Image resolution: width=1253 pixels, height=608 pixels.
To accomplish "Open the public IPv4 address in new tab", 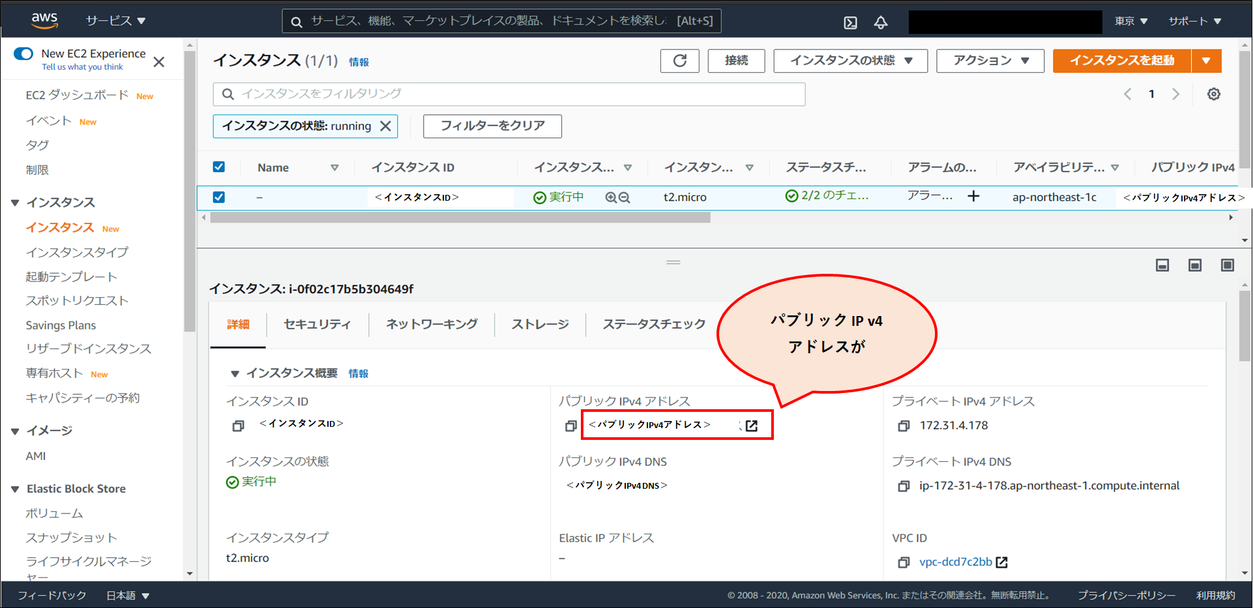I will point(752,426).
